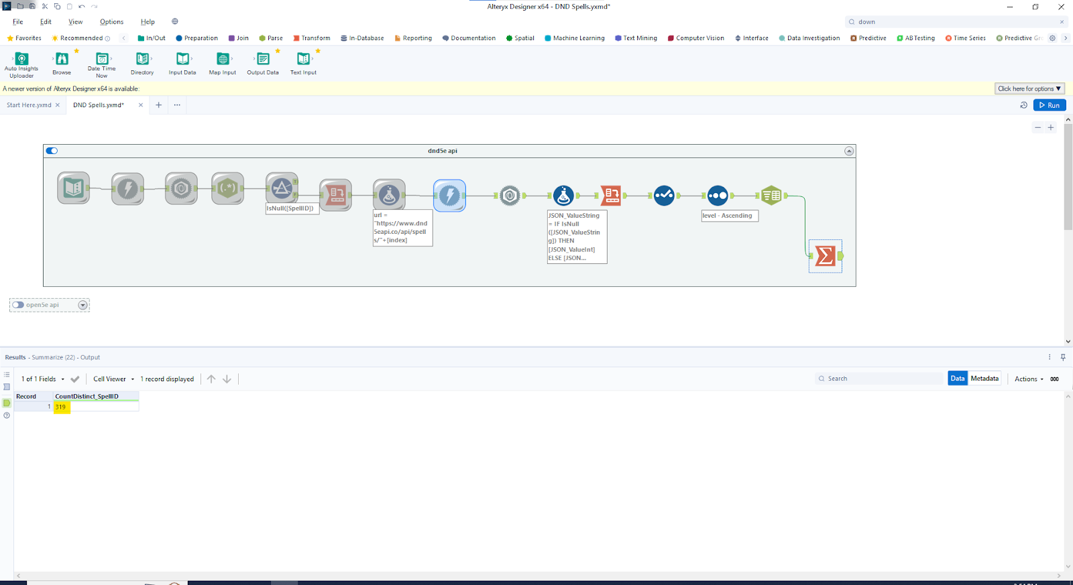Click the Select tool with checkmark on canvas

coord(664,196)
